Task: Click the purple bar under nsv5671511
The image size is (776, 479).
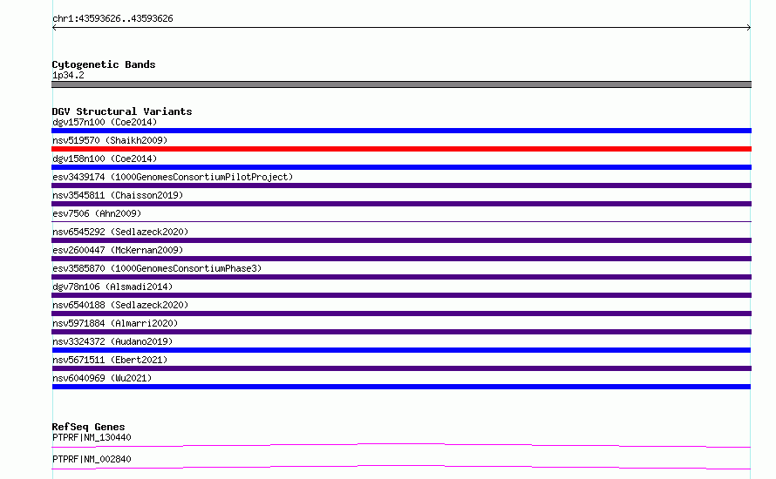Action: [x=401, y=368]
